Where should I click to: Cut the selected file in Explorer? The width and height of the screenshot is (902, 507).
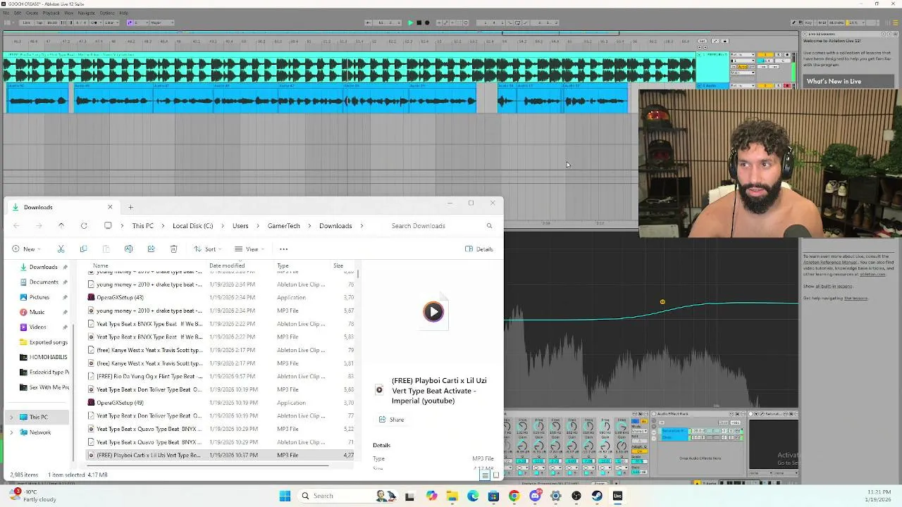tap(61, 249)
